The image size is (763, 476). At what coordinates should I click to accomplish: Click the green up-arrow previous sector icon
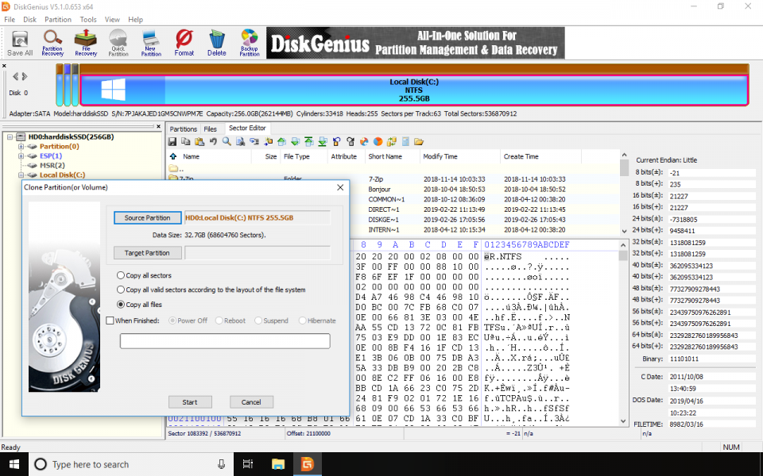coord(281,142)
